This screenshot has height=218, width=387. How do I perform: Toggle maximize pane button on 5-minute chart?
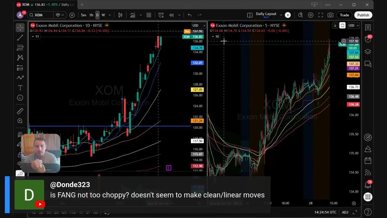pyautogui.click(x=342, y=25)
